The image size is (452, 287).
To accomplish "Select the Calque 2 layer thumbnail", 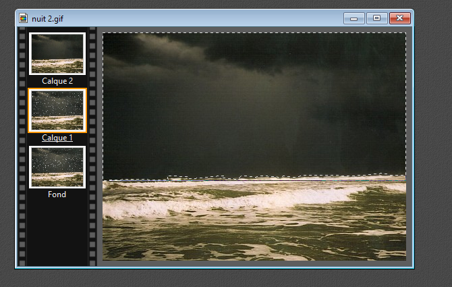I will [x=57, y=53].
